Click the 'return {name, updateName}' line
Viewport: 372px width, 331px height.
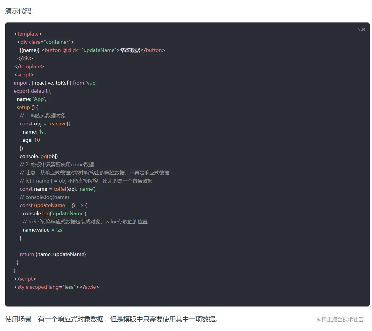pos(53,254)
